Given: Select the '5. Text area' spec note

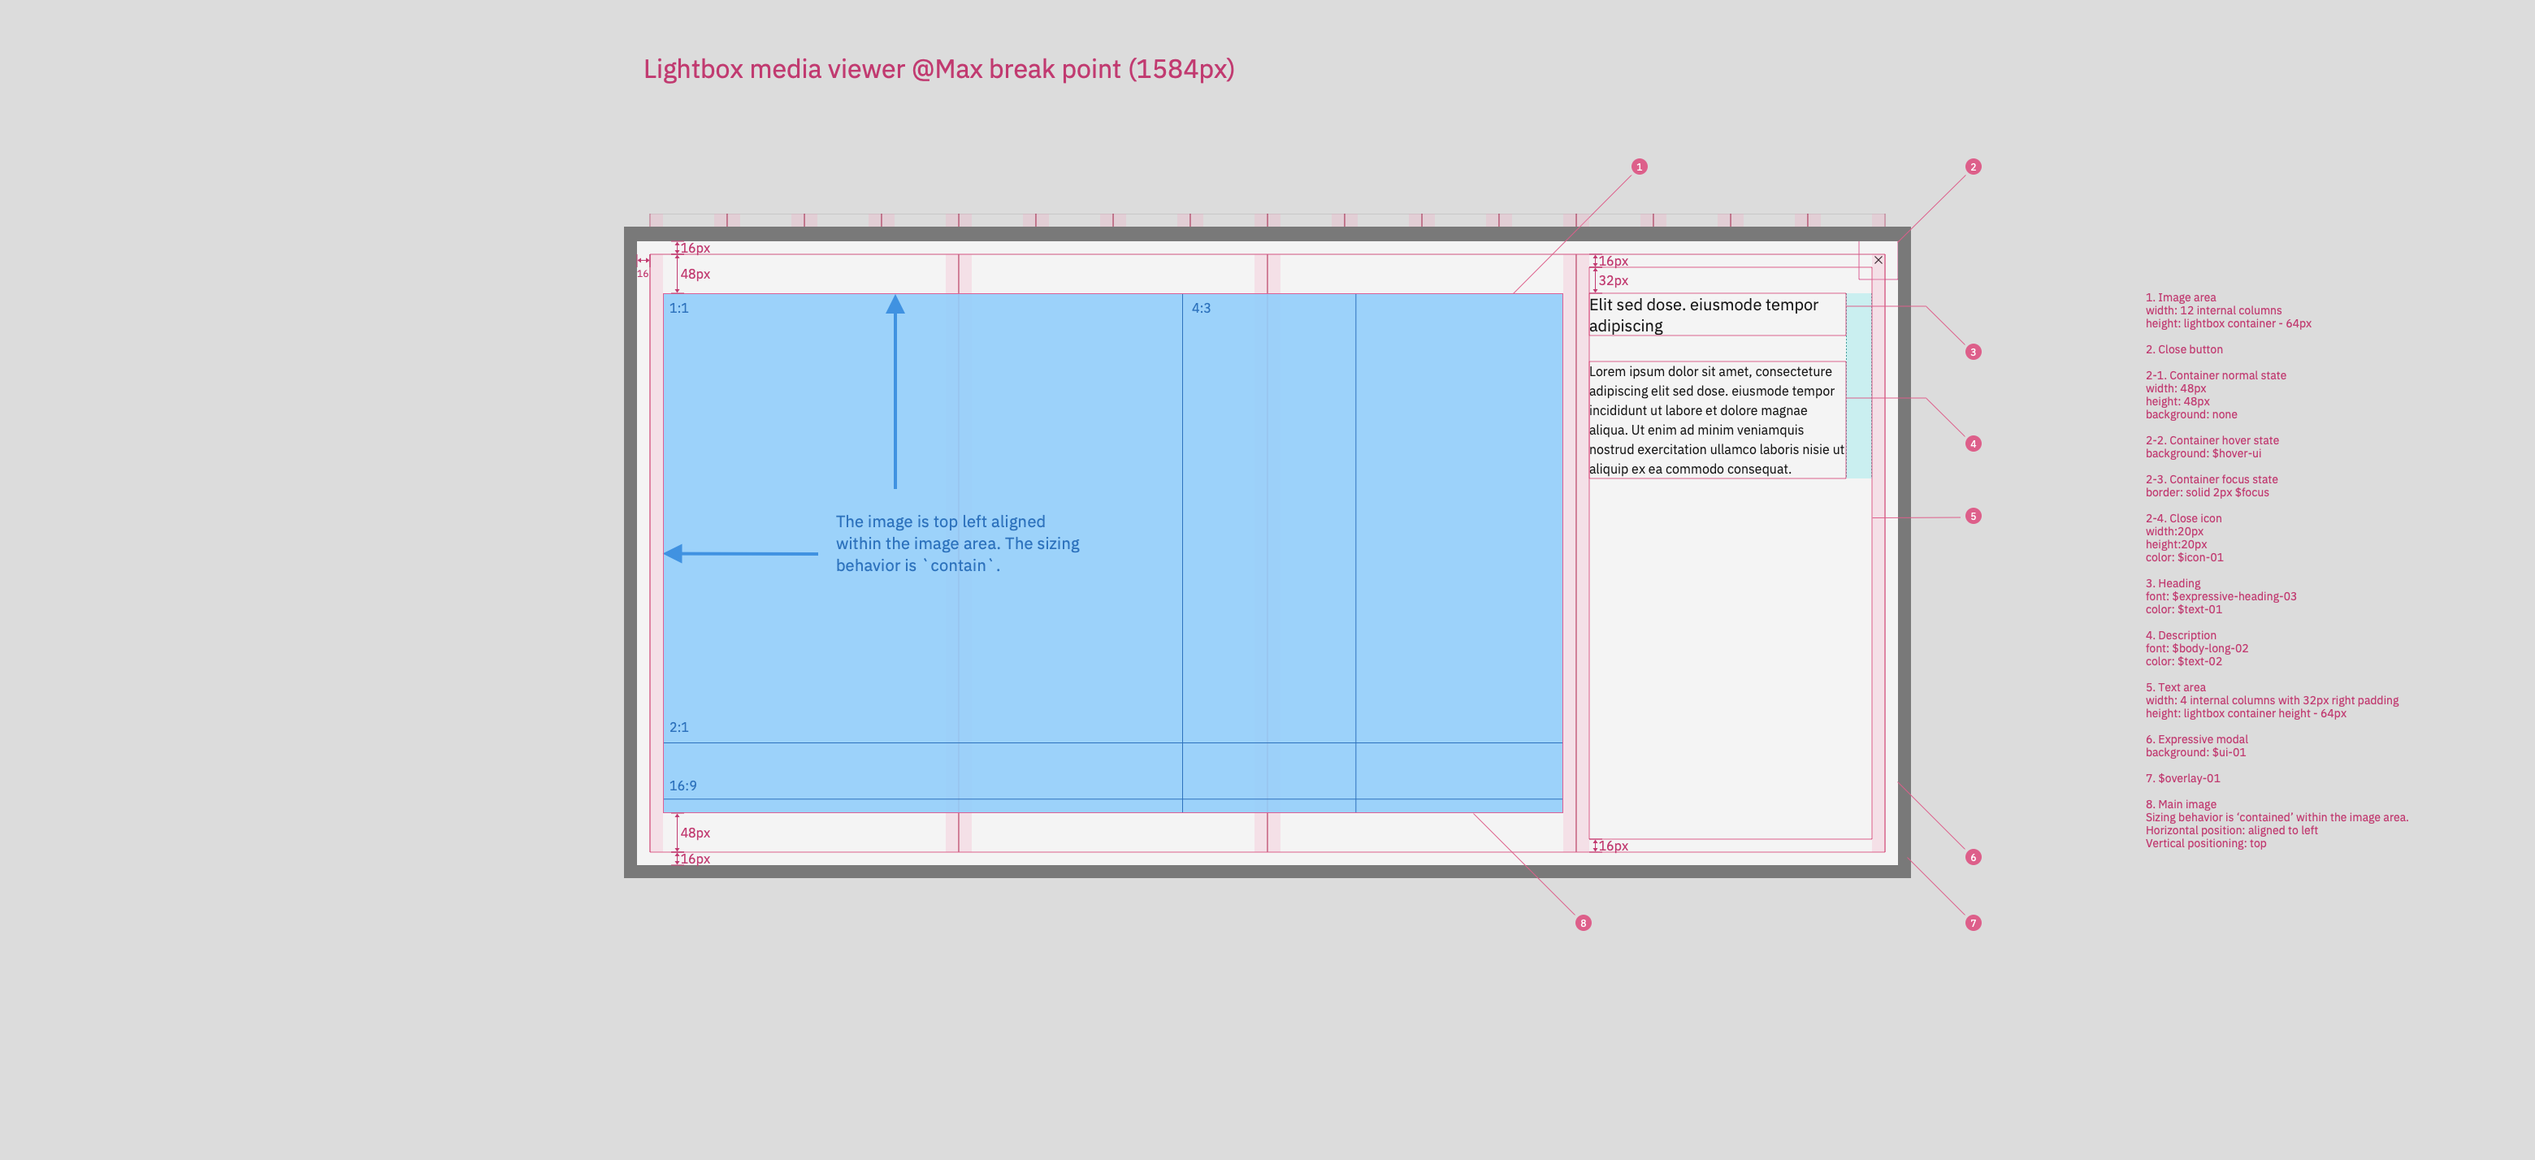Looking at the screenshot, I should (x=2175, y=688).
